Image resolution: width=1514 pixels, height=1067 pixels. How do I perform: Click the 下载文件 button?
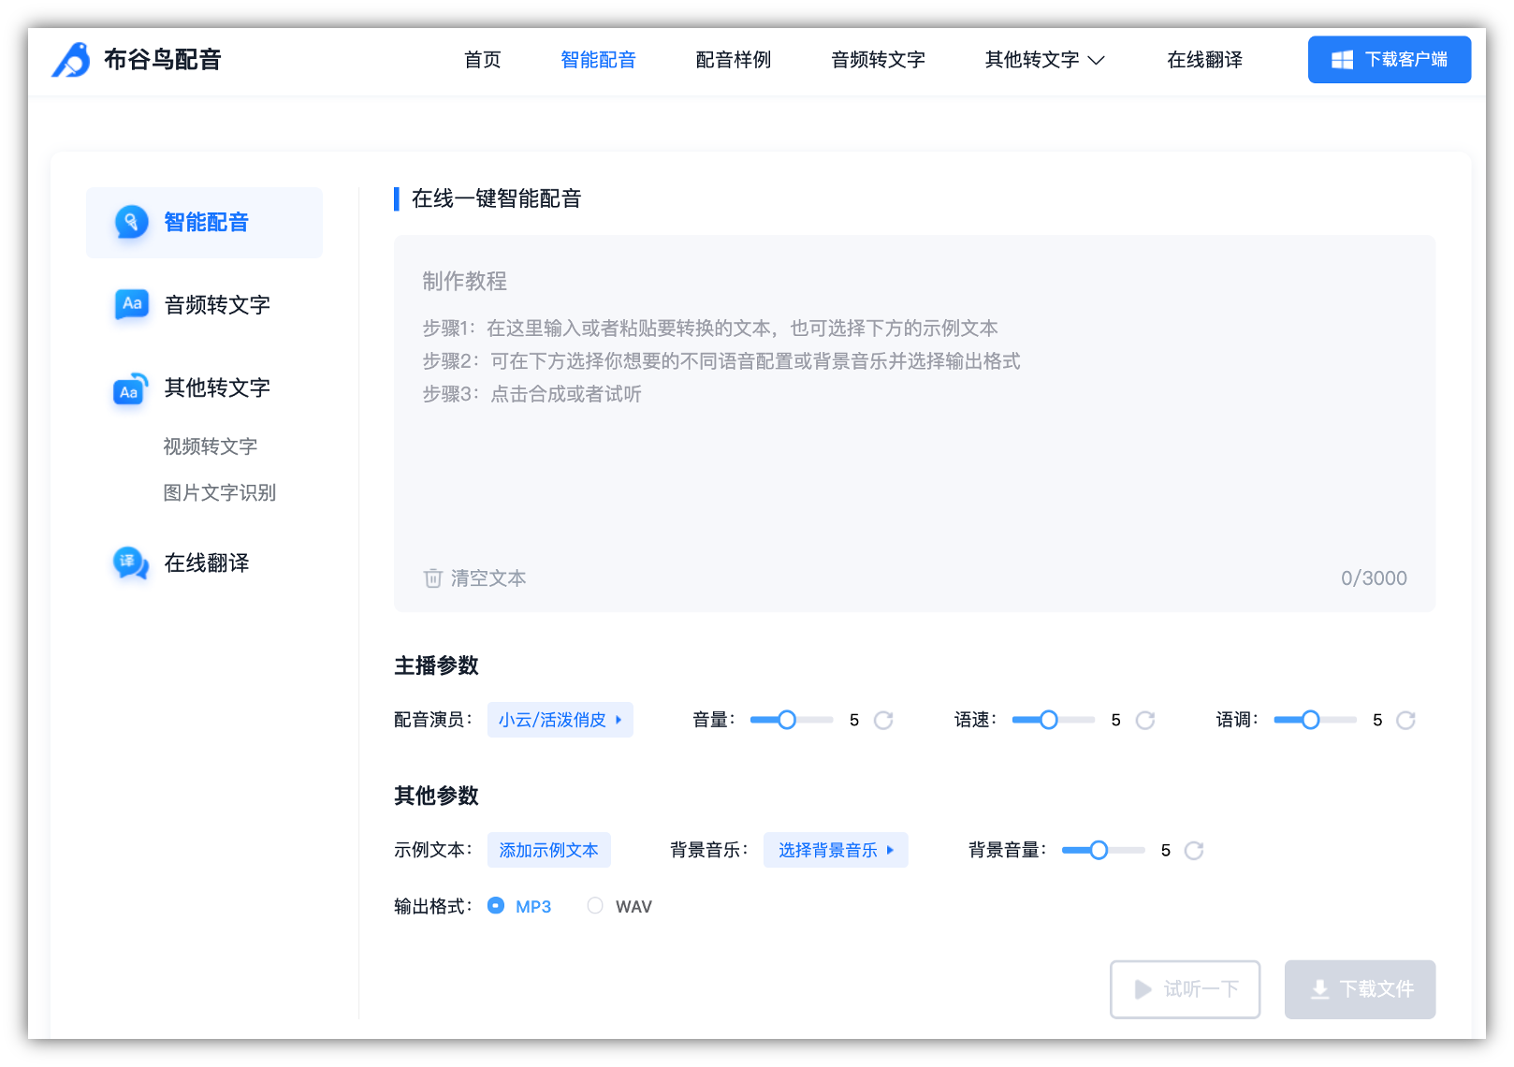1361,989
